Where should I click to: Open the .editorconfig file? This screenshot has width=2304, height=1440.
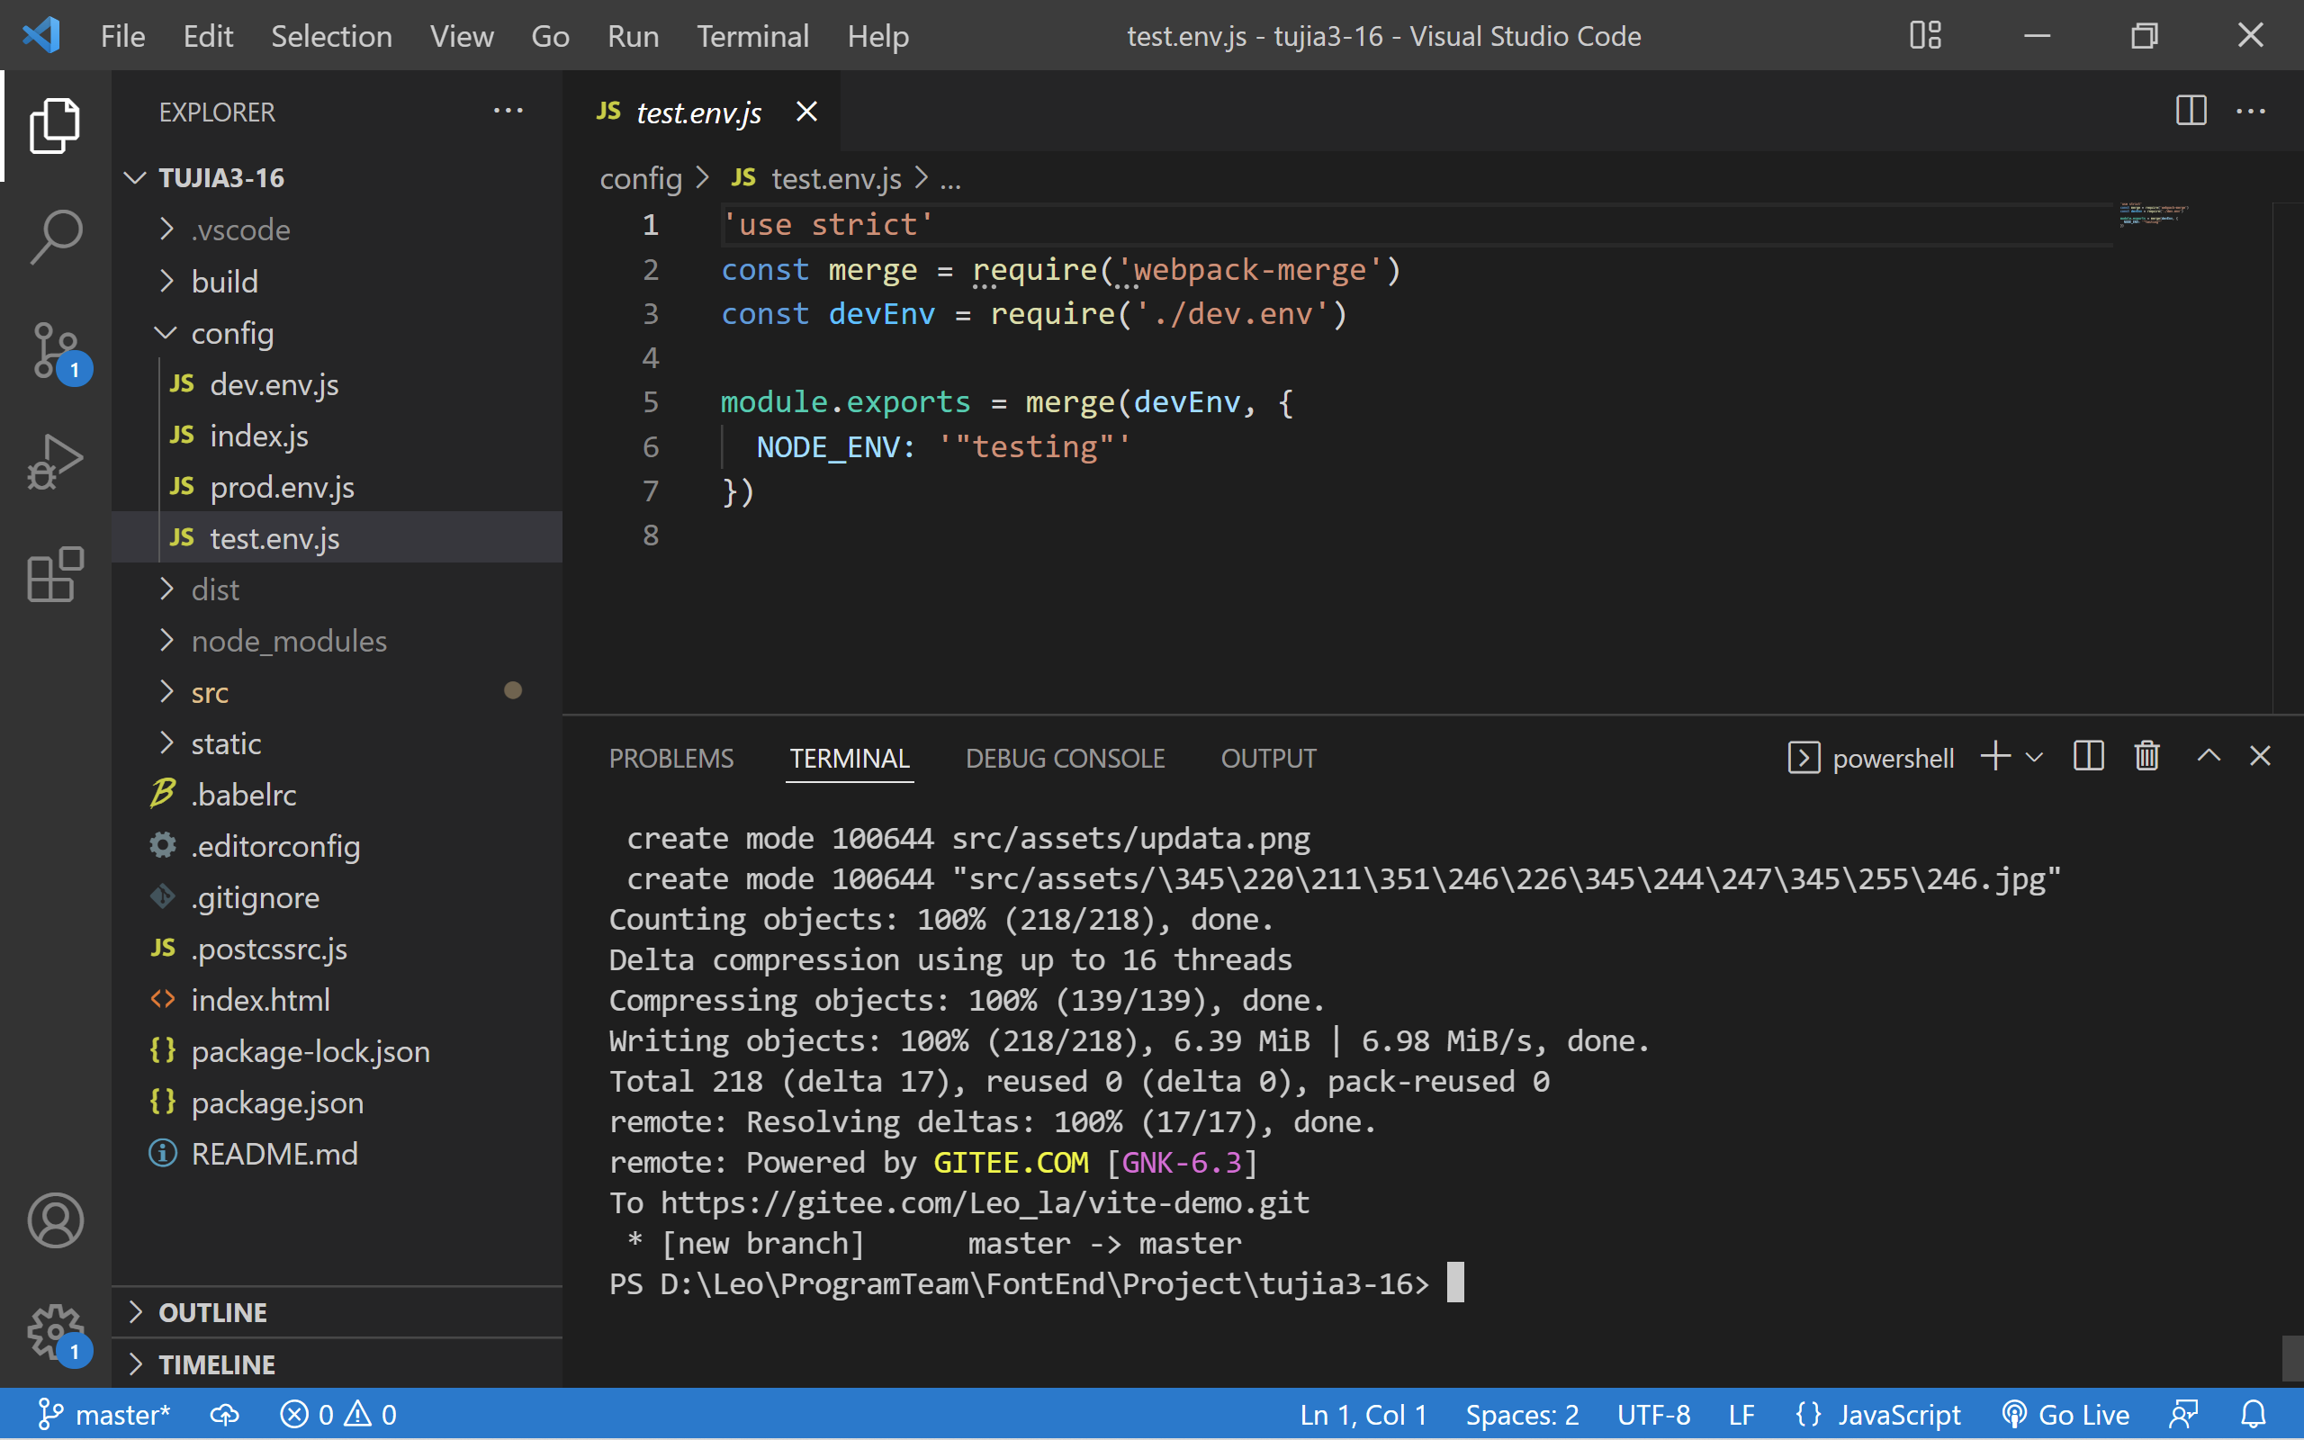coord(337,846)
